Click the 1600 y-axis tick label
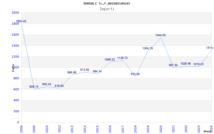Image resolution: width=214 pixels, height=134 pixels. tap(15, 35)
